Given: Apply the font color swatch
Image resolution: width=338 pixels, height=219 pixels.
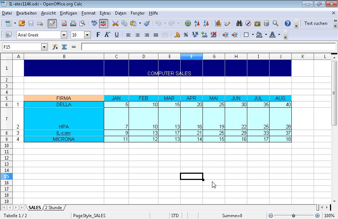Looking at the screenshot, I should [272, 35].
